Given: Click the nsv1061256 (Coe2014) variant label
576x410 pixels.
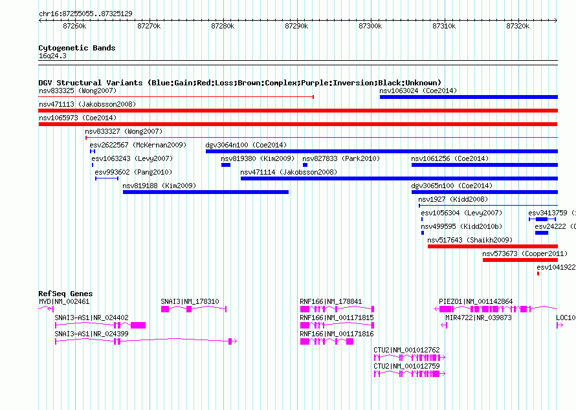Looking at the screenshot, I should tap(450, 158).
